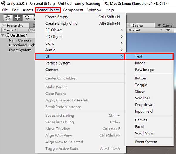This screenshot has height=154, width=176.
Task: Toggle the 2D view button
Action: coord(168,30)
